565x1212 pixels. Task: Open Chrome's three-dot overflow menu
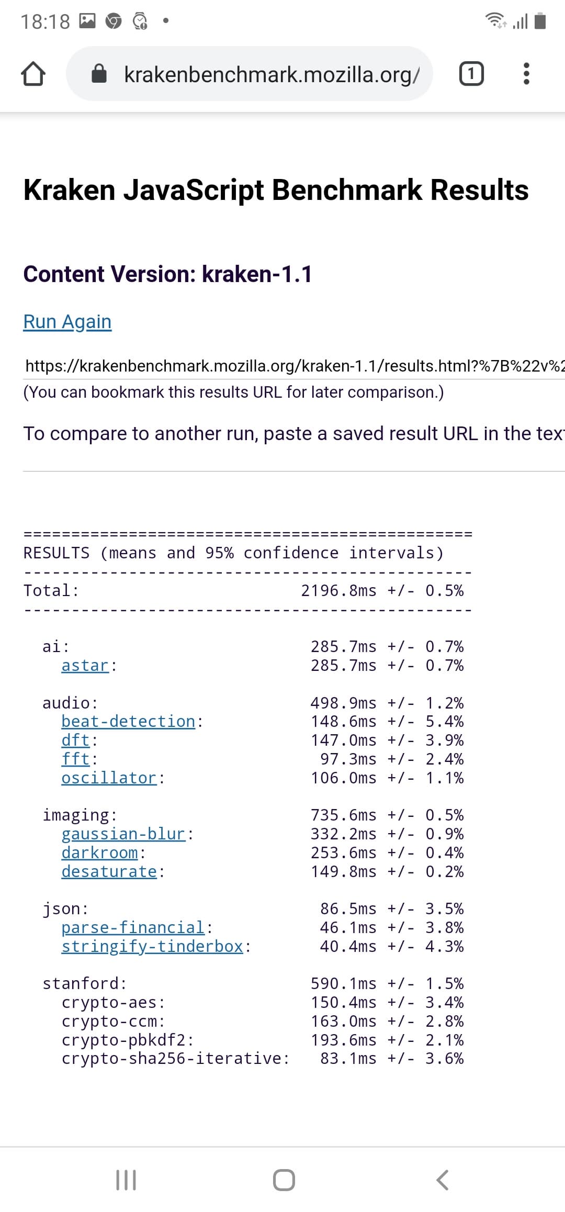526,74
